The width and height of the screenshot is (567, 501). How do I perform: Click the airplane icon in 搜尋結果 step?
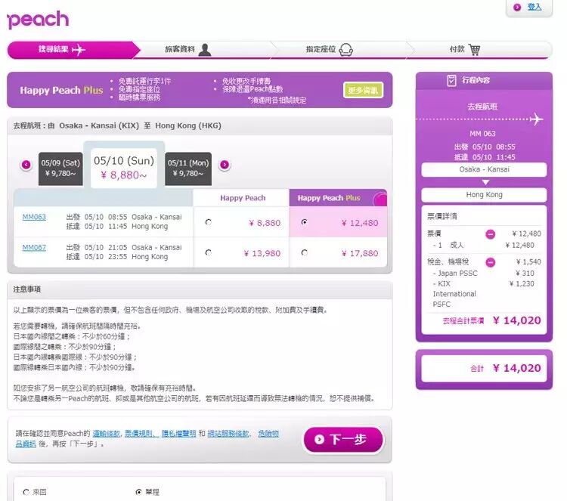(x=79, y=50)
